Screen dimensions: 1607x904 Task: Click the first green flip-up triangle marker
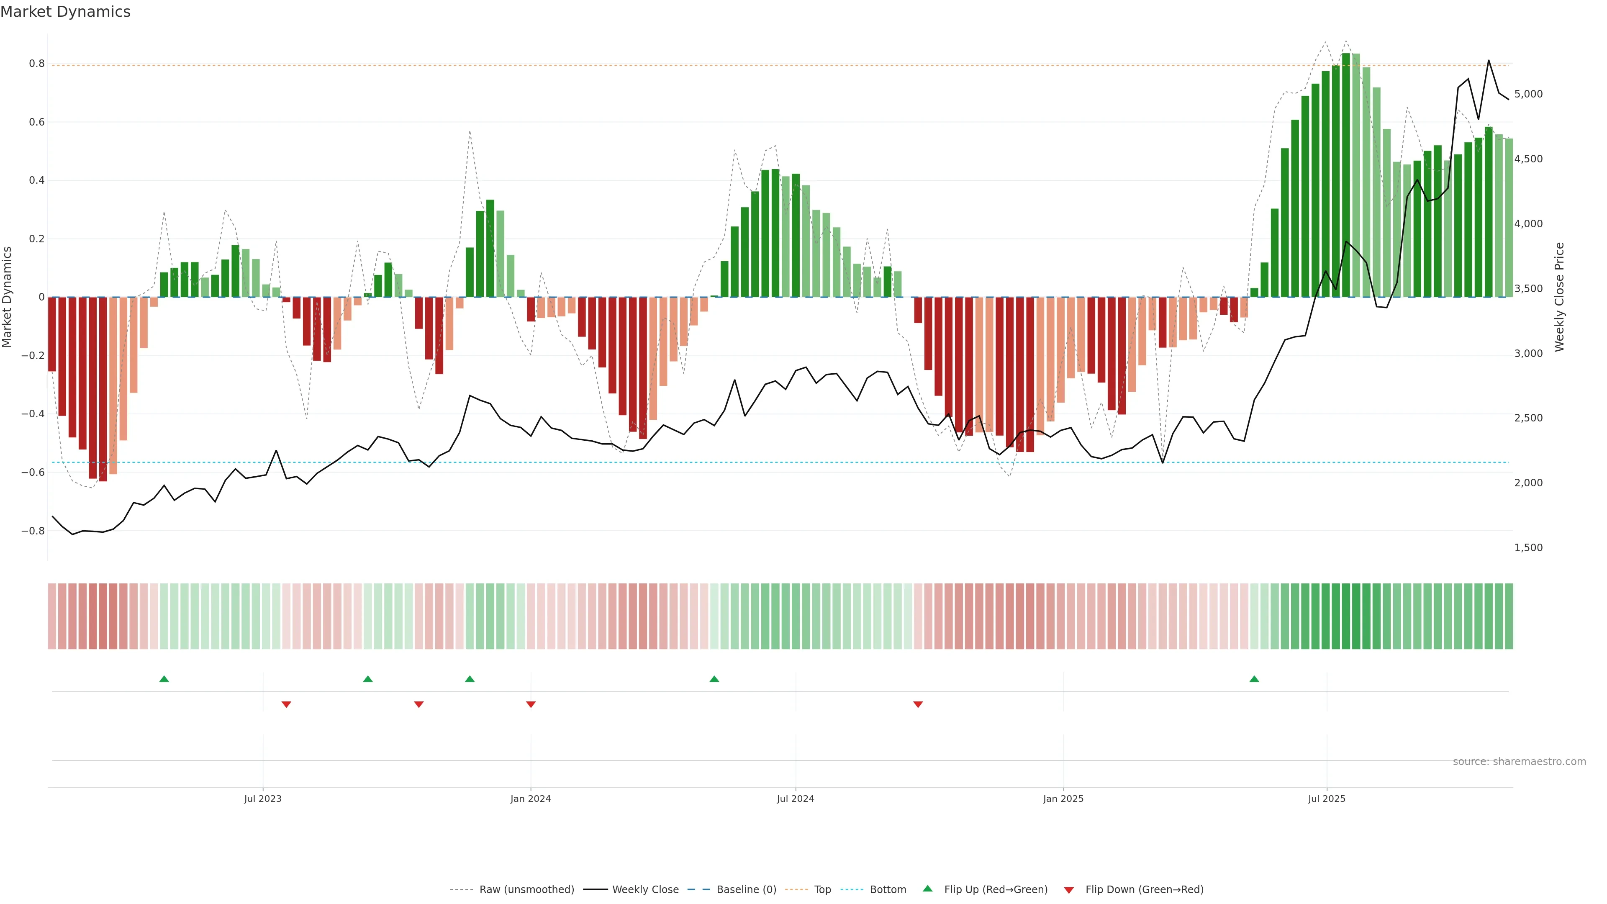click(164, 679)
